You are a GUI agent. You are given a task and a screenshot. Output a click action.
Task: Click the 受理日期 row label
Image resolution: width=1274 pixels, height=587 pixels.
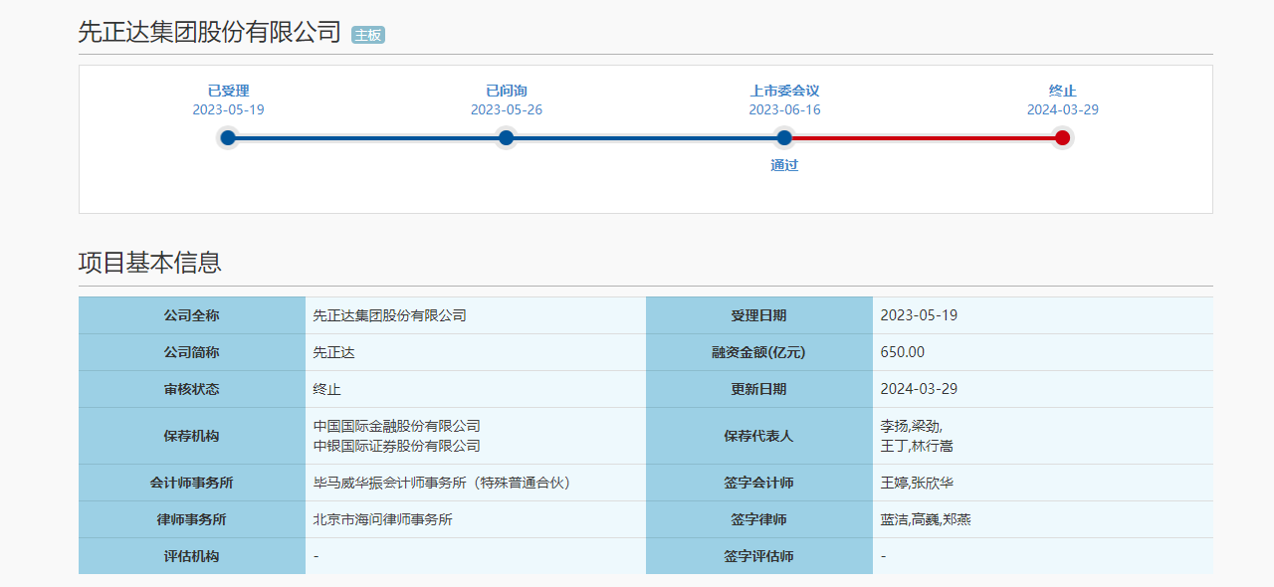(758, 315)
